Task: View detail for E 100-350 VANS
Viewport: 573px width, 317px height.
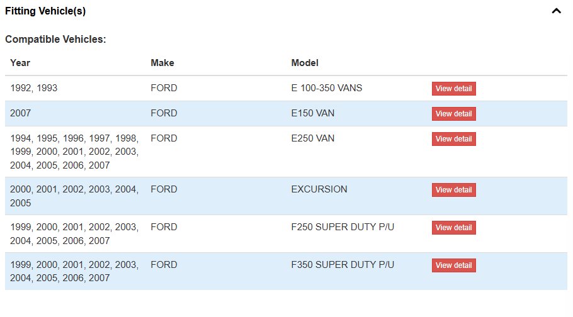Action: [x=453, y=89]
